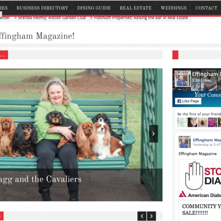Open the Platinum Properties ticker headline
The width and height of the screenshot is (221, 221).
tap(141, 18)
